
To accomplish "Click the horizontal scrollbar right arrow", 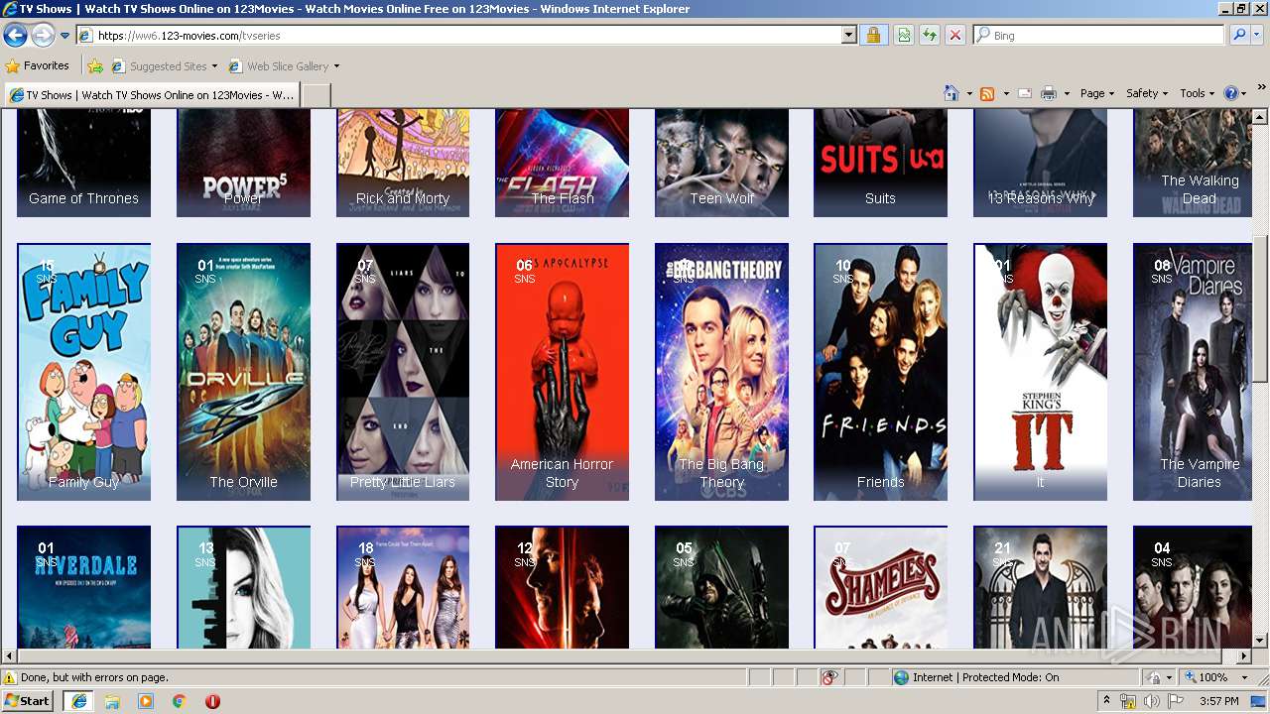I will pos(1244,655).
